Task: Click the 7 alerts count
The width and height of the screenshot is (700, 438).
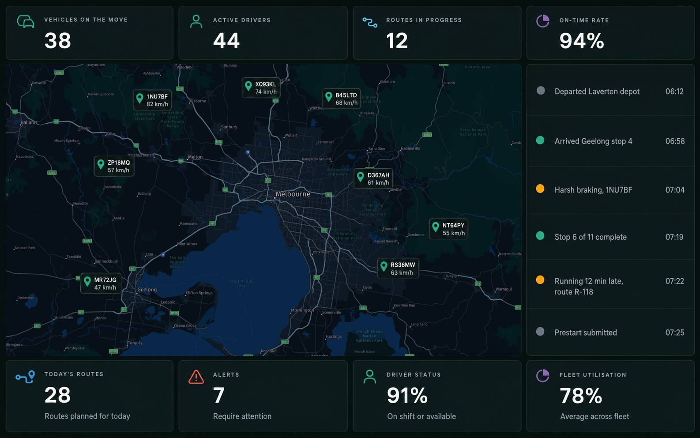Action: (219, 395)
